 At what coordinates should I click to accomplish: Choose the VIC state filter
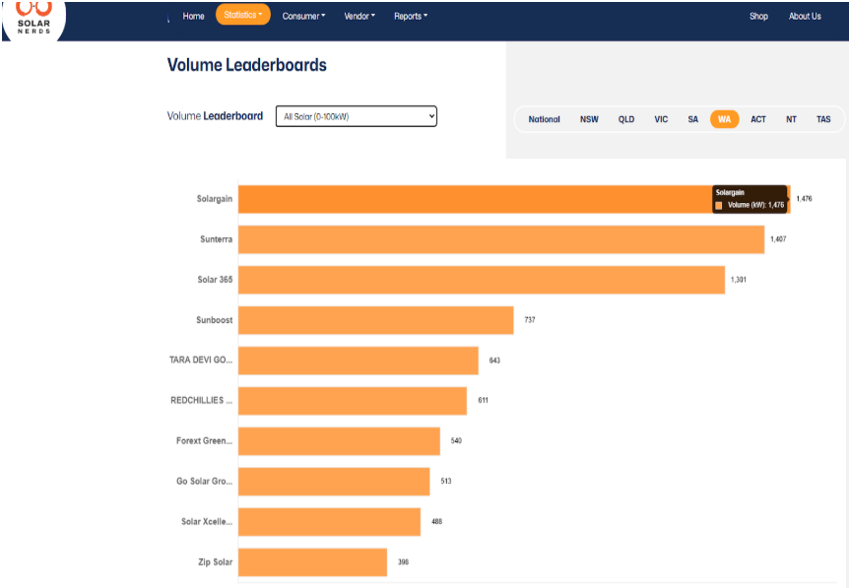661,119
